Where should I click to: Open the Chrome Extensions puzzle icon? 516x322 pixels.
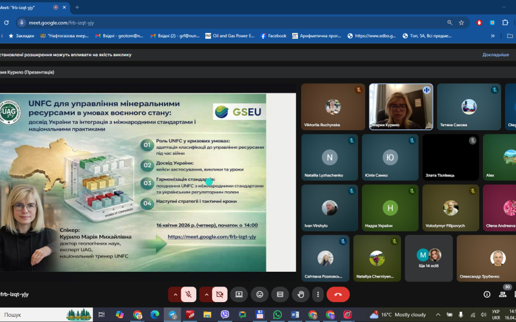[505, 23]
